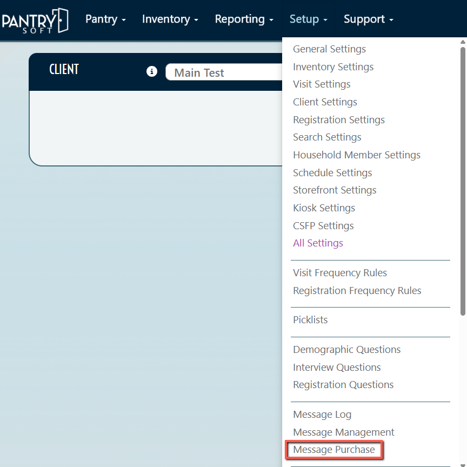The height and width of the screenshot is (467, 467).
Task: Open the Support menu
Action: (368, 19)
